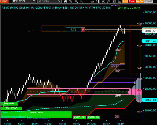
Task: Toggle the US ETH OR button
Action: [79, 117]
